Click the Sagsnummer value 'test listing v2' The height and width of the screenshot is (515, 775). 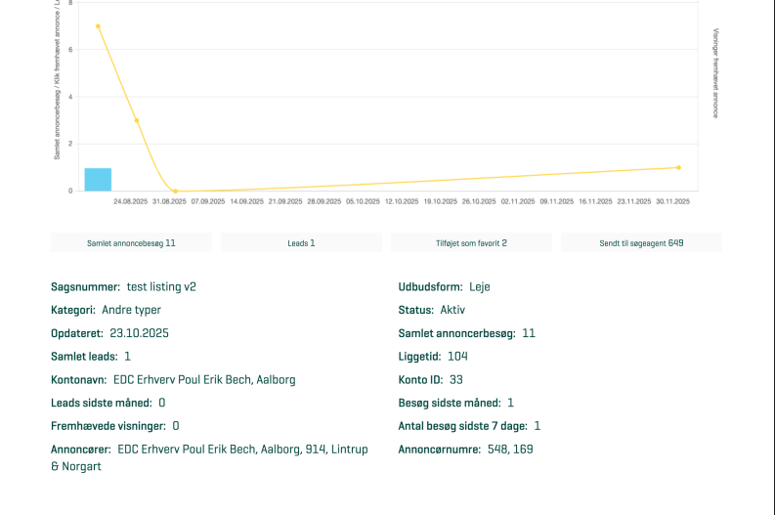pyautogui.click(x=161, y=287)
